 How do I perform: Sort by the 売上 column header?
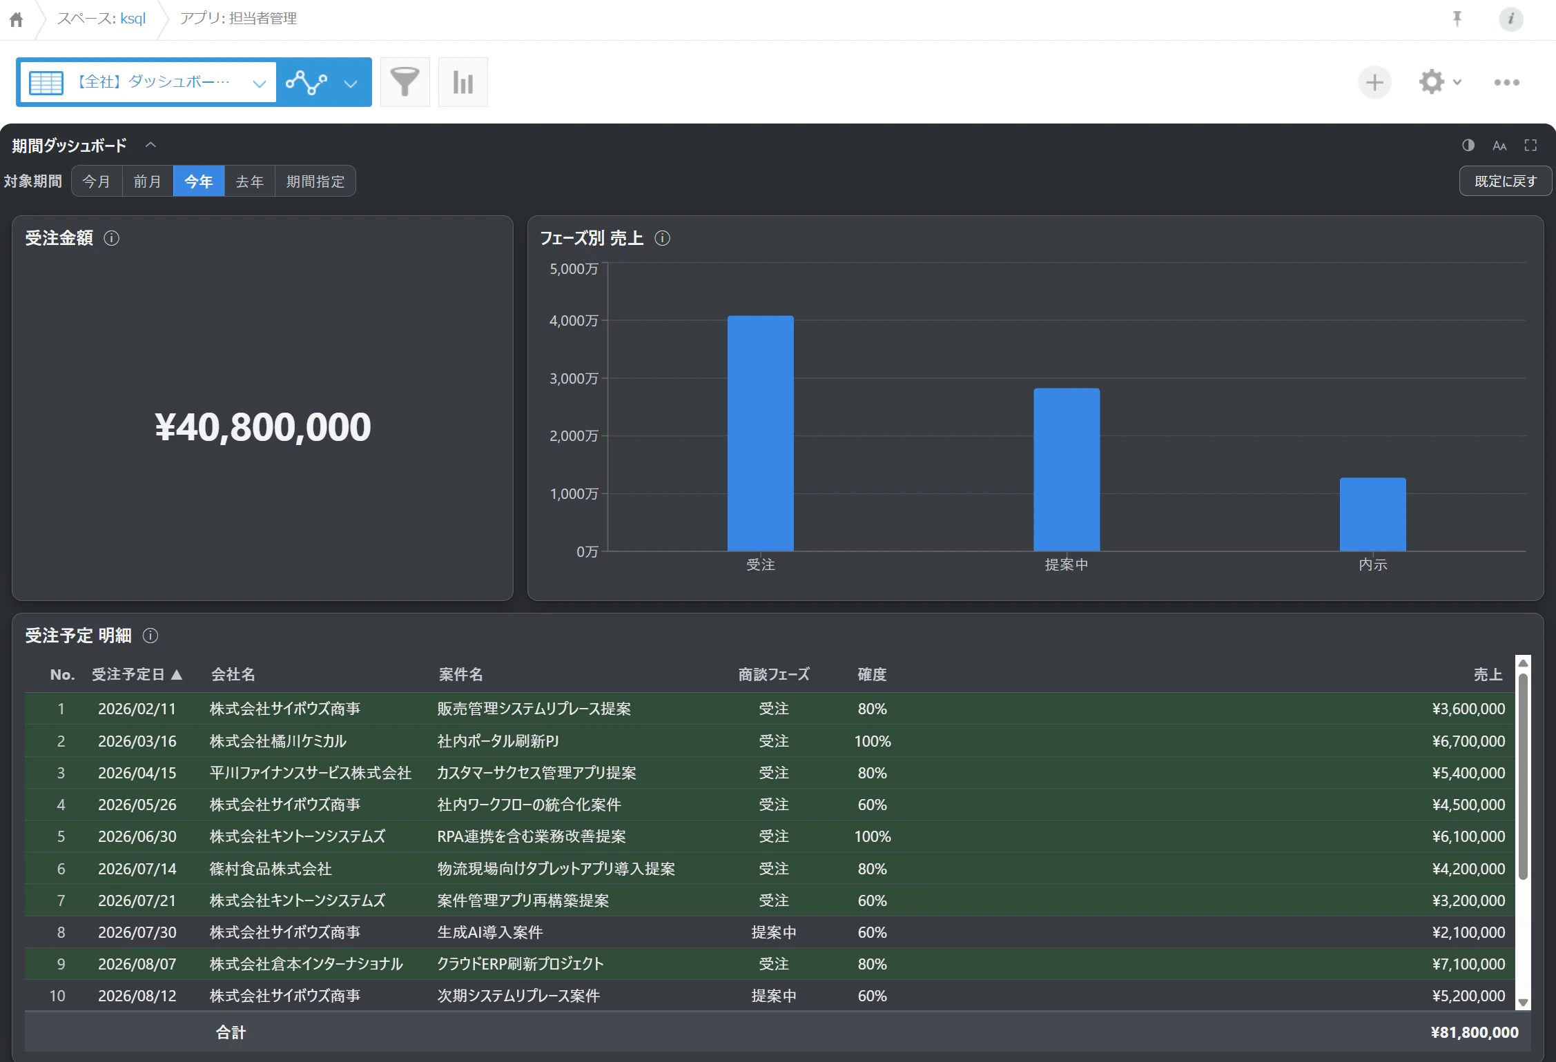1488,674
